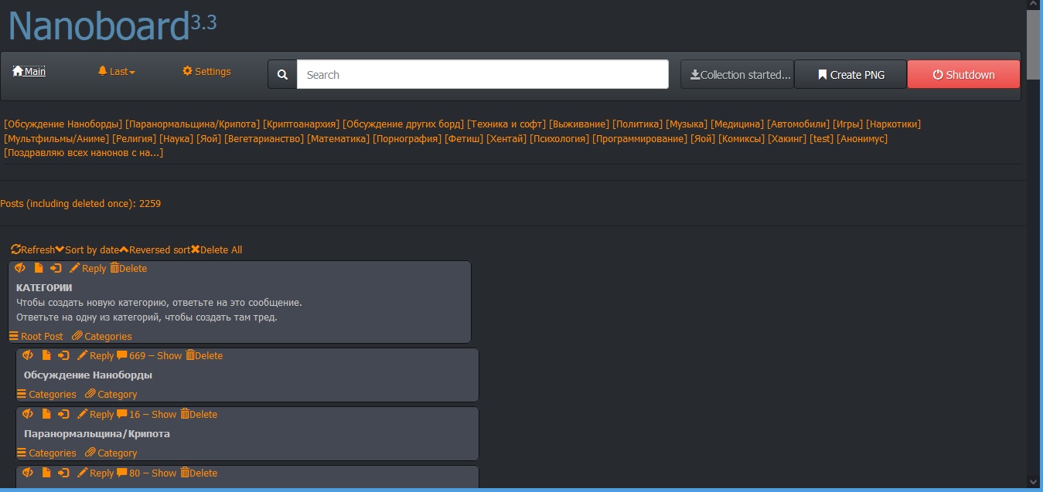Open the [test] category link
Screen dimensions: 1043x492
coord(822,138)
